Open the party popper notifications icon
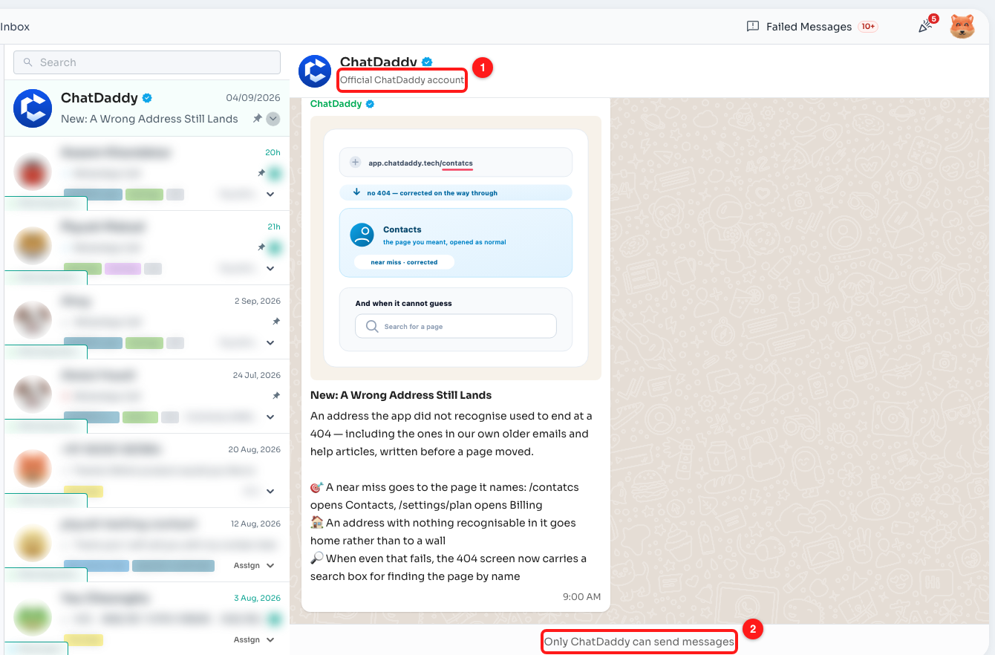995x655 pixels. [x=927, y=26]
